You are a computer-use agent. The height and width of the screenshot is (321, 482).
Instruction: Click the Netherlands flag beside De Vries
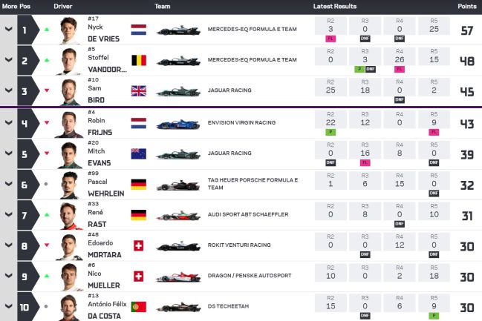tap(138, 30)
